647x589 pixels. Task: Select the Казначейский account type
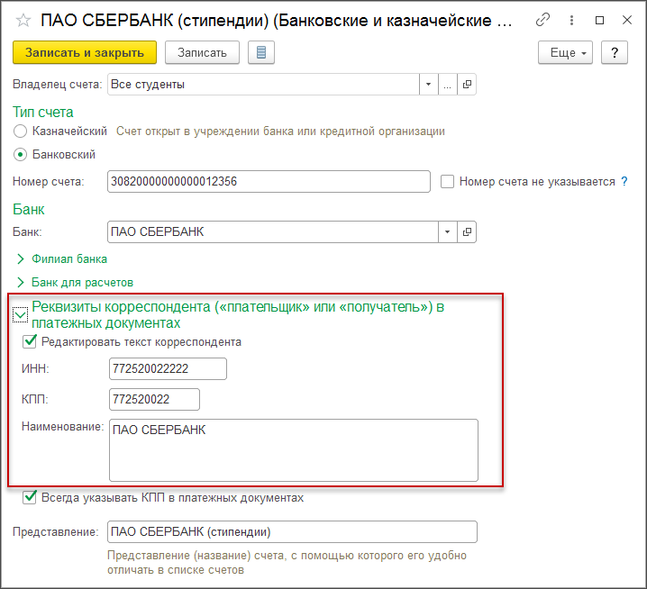(x=20, y=131)
